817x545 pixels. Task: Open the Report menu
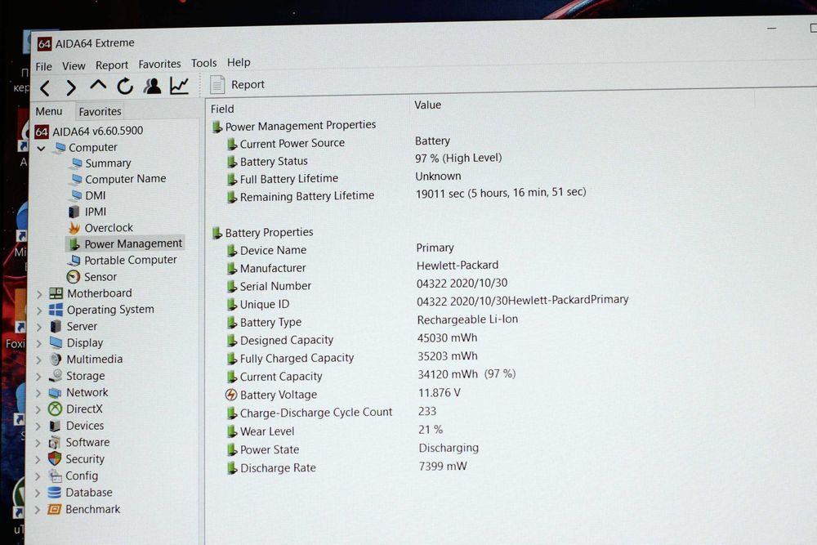pyautogui.click(x=111, y=65)
